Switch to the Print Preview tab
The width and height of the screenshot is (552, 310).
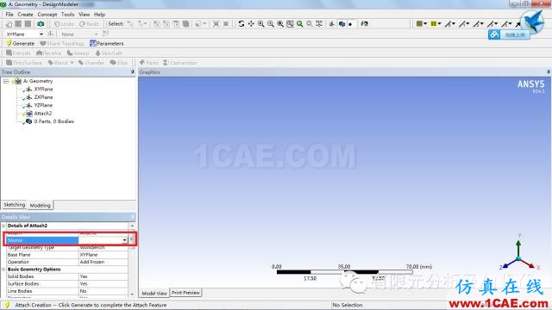tap(185, 293)
